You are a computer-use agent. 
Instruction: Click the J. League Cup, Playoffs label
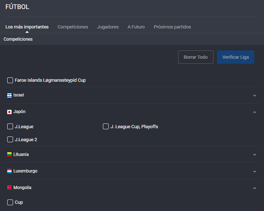tap(134, 127)
